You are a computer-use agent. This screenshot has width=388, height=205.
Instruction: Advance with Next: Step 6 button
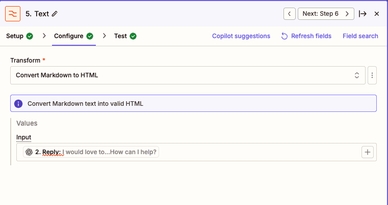326,14
